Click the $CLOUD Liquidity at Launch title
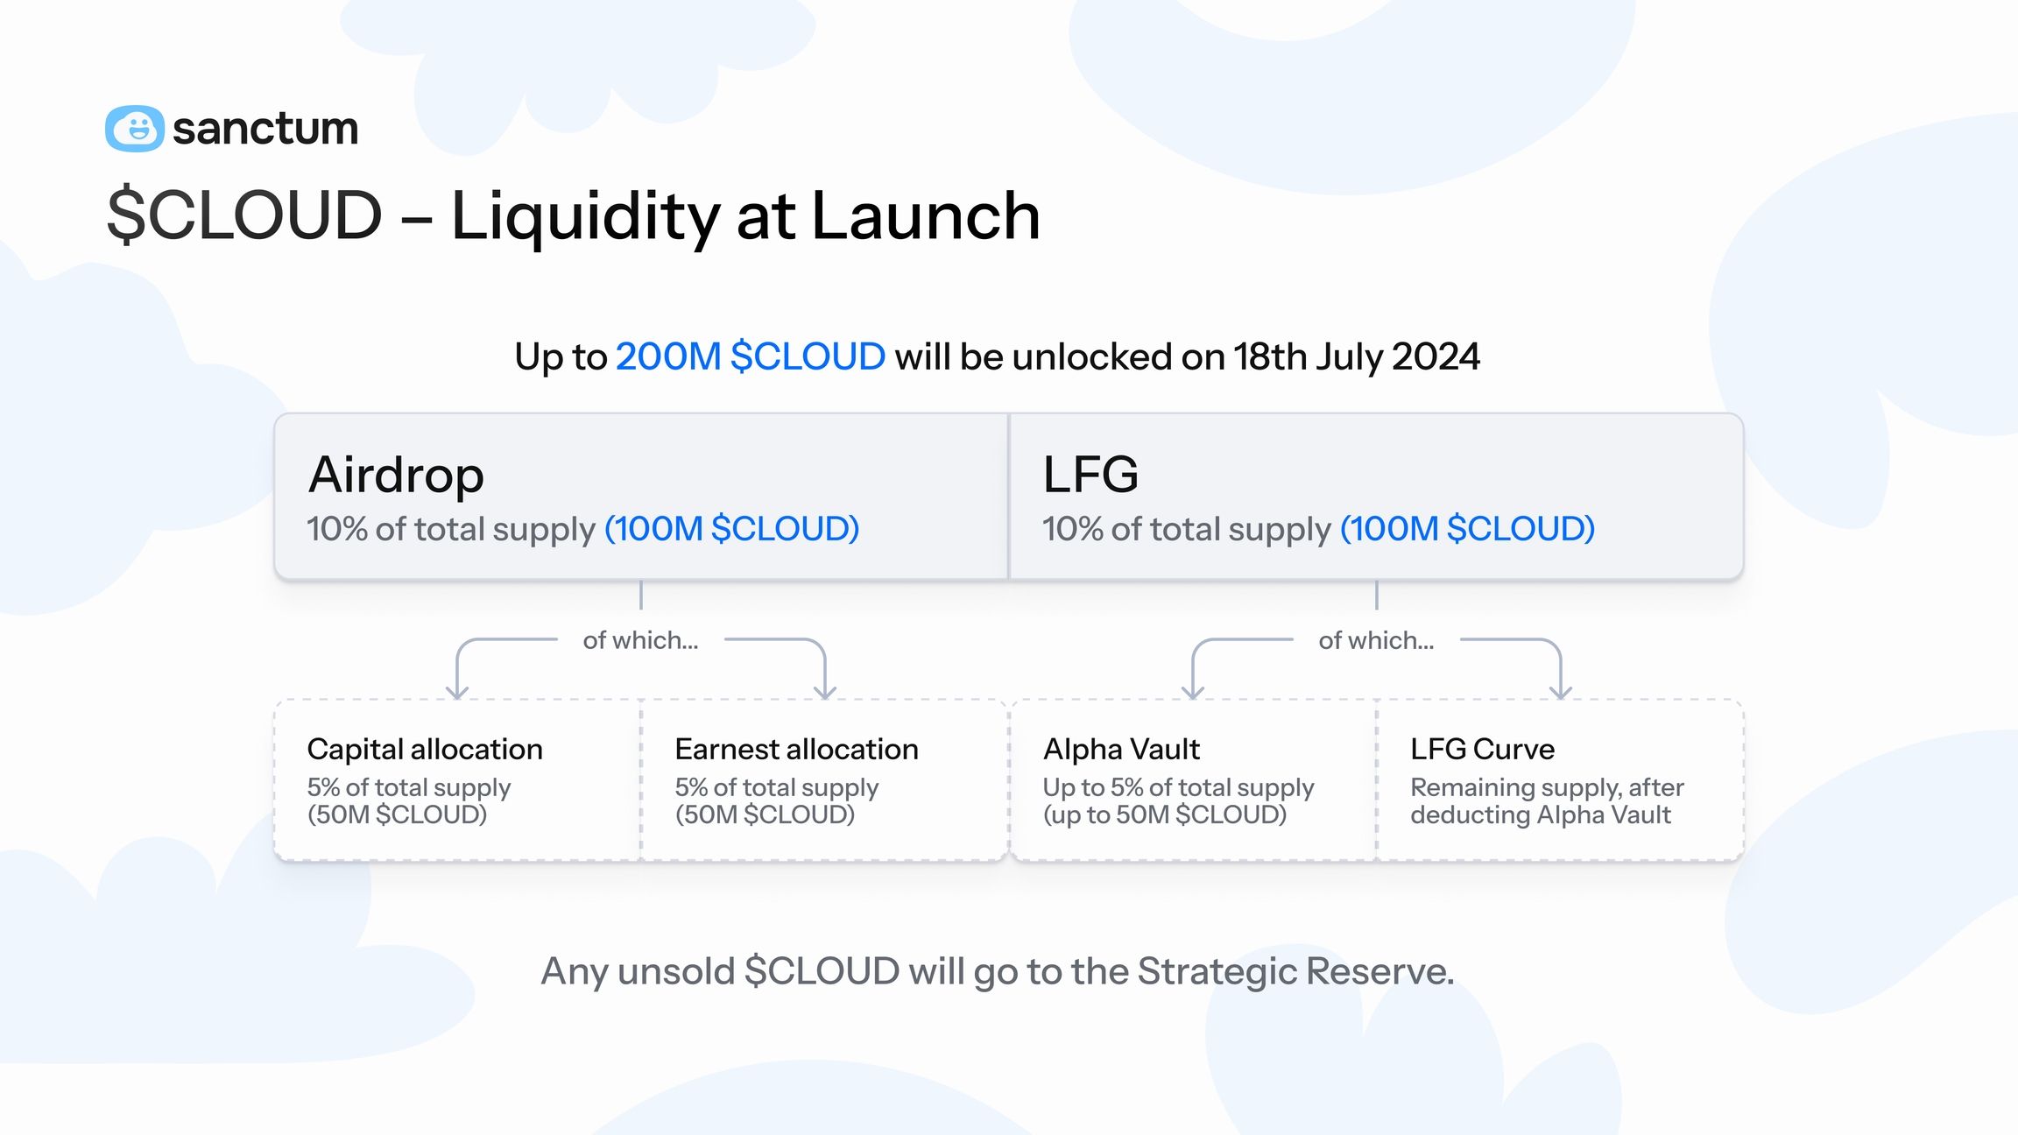 coord(573,215)
